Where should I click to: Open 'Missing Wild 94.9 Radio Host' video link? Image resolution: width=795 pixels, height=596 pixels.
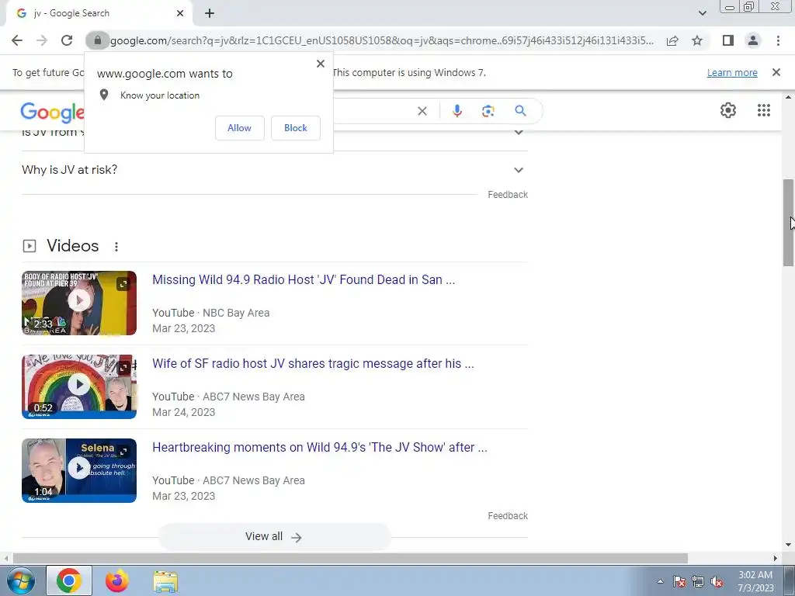click(304, 279)
